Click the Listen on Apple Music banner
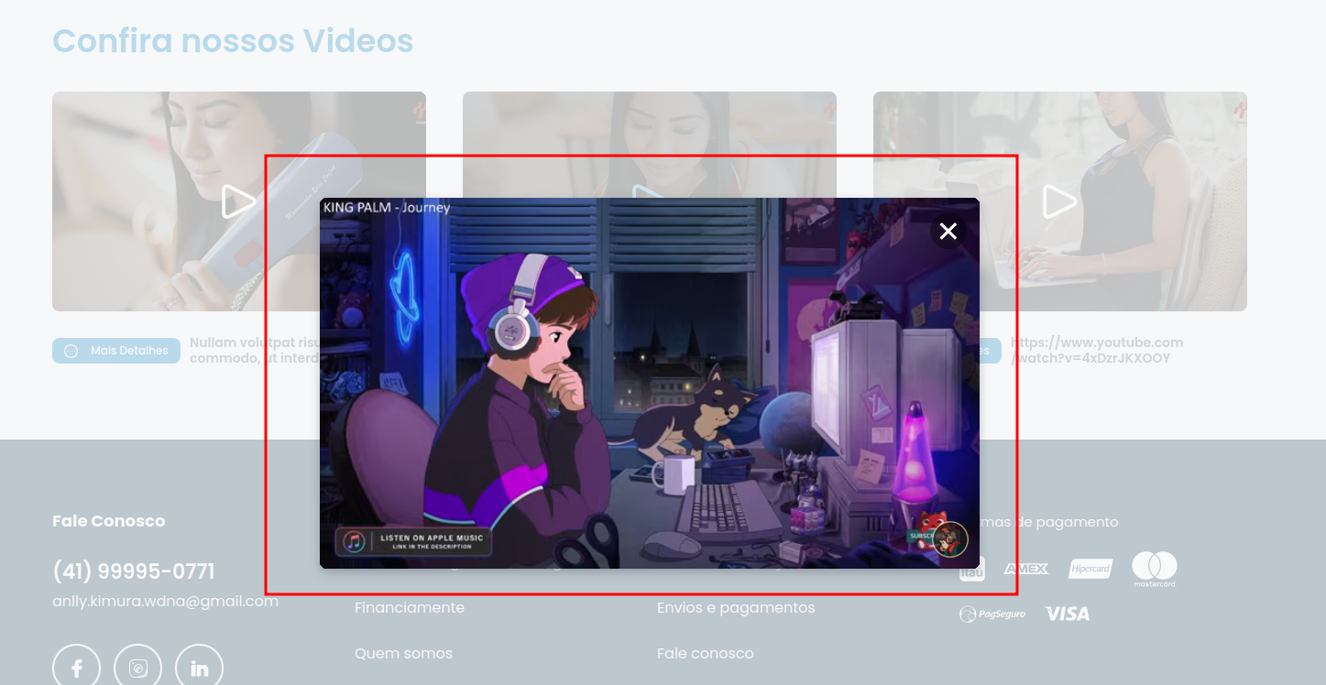Image resolution: width=1326 pixels, height=685 pixels. click(413, 541)
